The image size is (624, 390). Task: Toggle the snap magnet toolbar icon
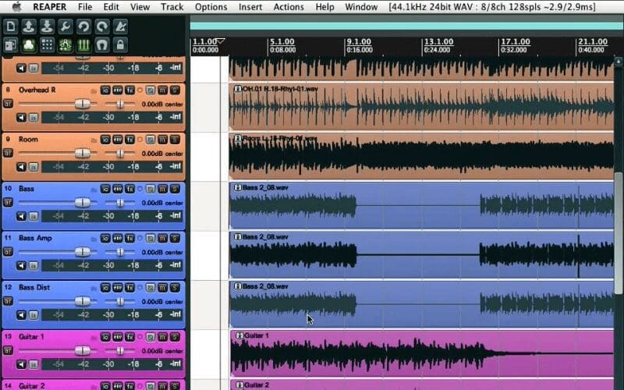point(102,45)
